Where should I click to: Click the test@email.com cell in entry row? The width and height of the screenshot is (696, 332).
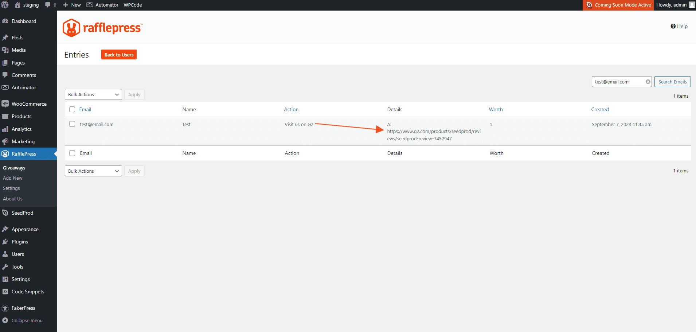[x=97, y=124]
